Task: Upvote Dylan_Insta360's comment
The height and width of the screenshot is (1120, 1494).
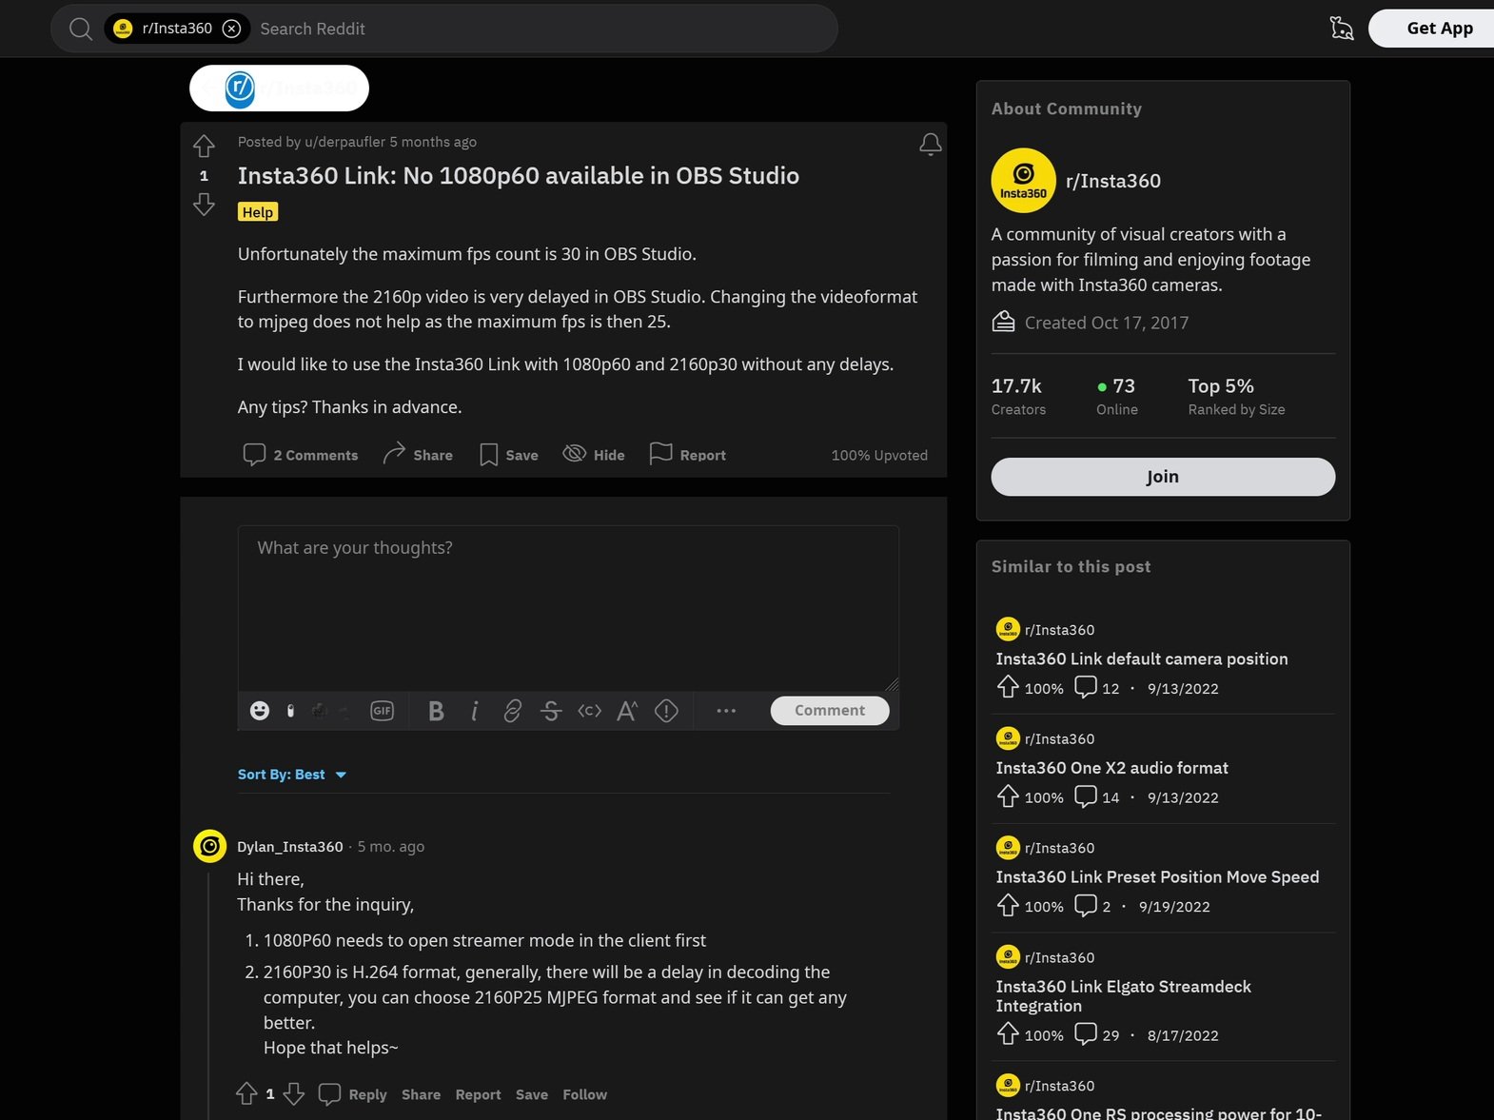Action: click(246, 1094)
